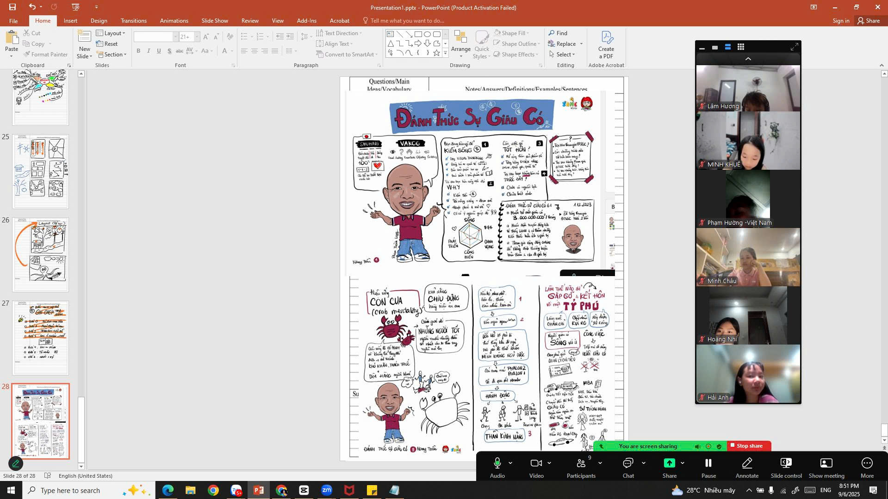
Task: Open the Zoom More options
Action: tap(867, 467)
